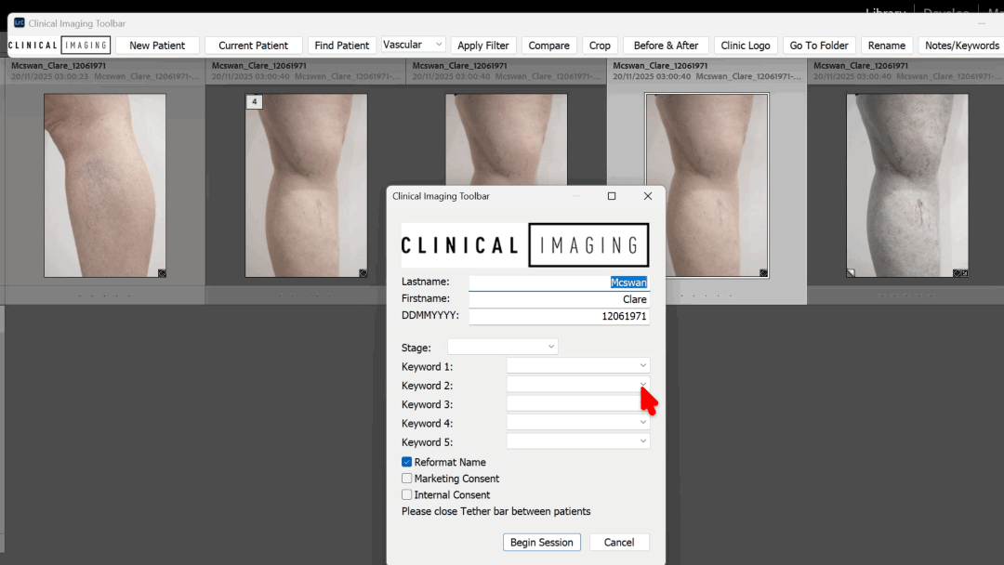
Task: Close the Clinical Imaging Toolbar dialog
Action: (x=647, y=196)
